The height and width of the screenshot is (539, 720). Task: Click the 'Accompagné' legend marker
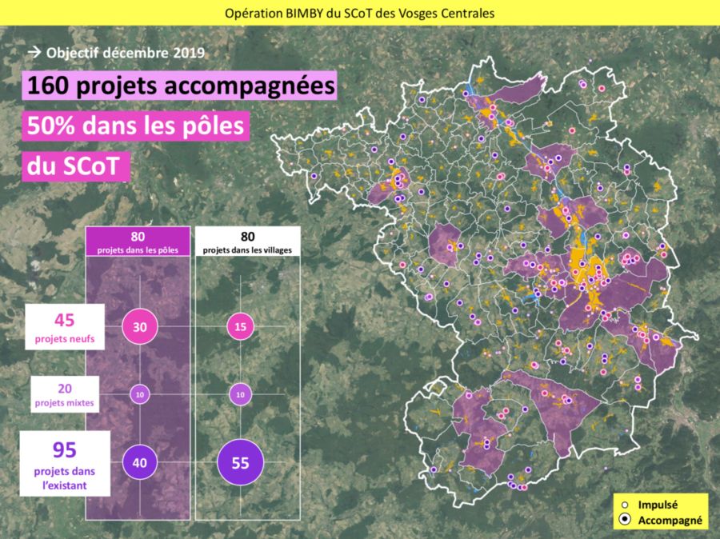[x=625, y=520]
